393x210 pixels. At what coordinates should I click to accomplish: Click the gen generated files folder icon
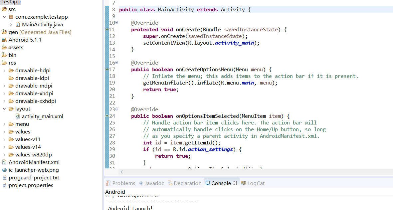(x=4, y=32)
